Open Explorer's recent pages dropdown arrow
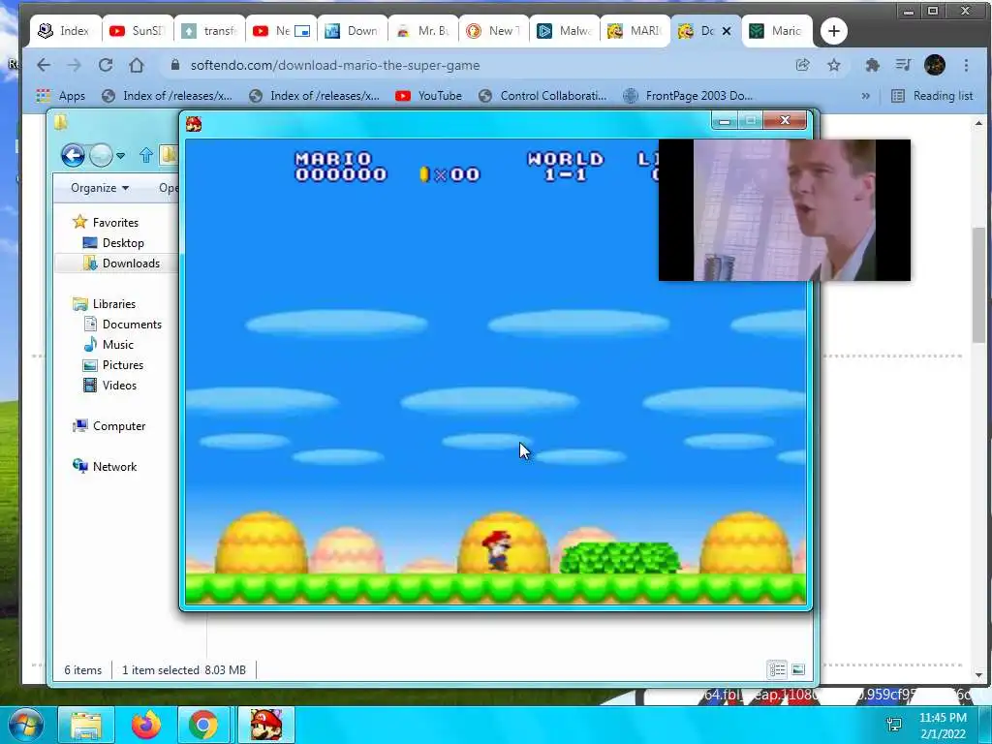 pos(120,155)
